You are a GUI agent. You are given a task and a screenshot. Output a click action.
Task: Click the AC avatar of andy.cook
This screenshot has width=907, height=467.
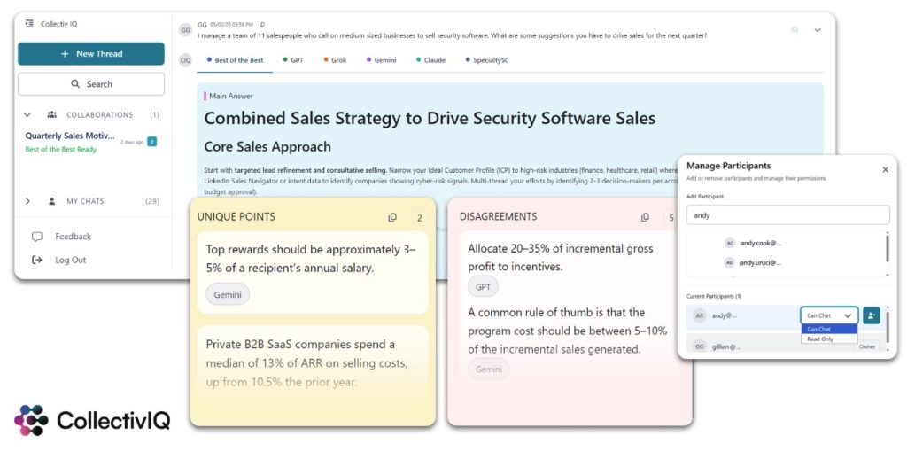point(730,243)
